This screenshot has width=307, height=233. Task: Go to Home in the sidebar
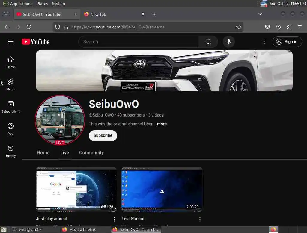(x=11, y=62)
